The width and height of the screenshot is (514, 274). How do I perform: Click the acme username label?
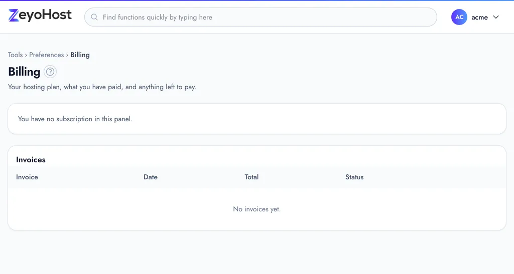pyautogui.click(x=479, y=18)
